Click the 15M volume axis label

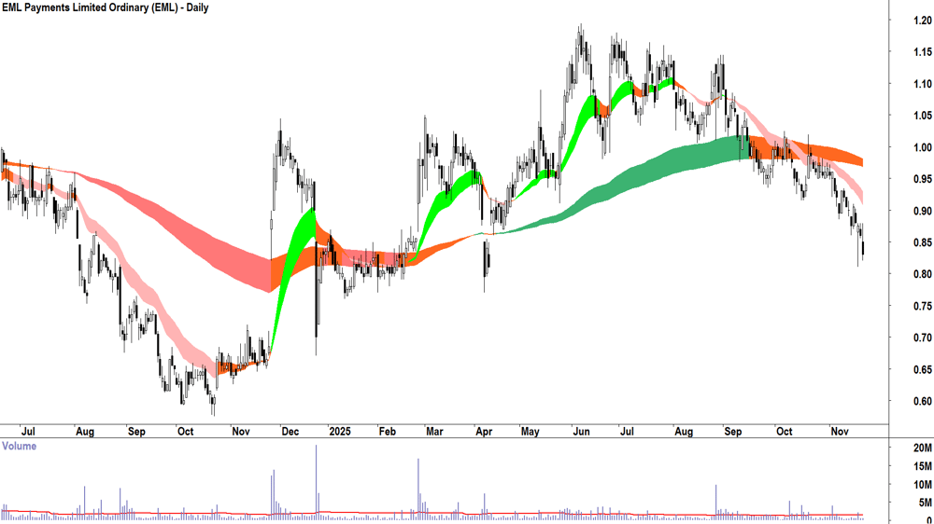pyautogui.click(x=923, y=466)
